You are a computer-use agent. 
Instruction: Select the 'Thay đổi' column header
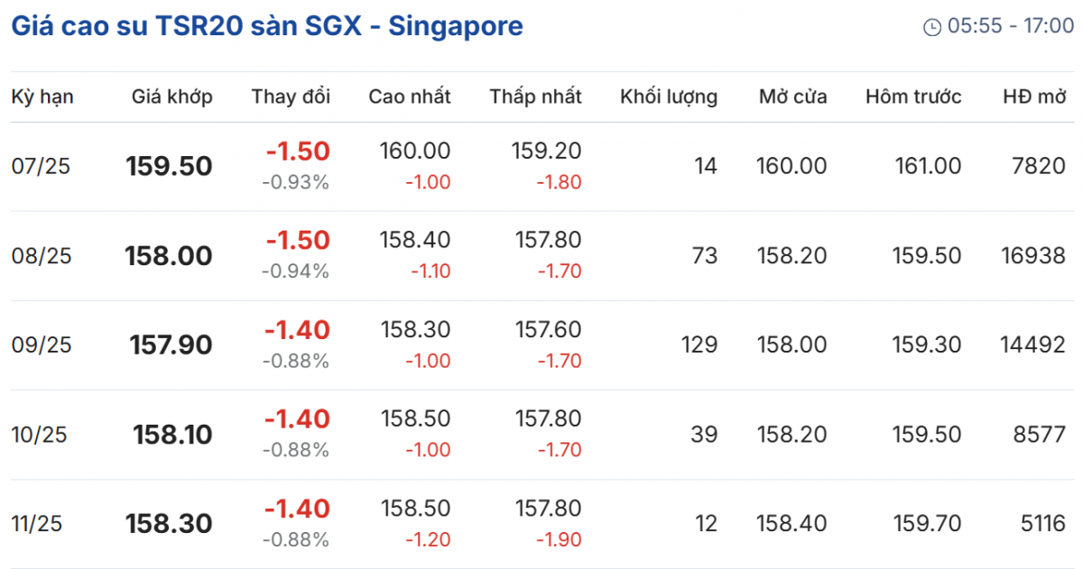(x=291, y=97)
